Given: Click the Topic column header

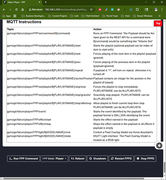Looking at the screenshot, I should point(10,29).
